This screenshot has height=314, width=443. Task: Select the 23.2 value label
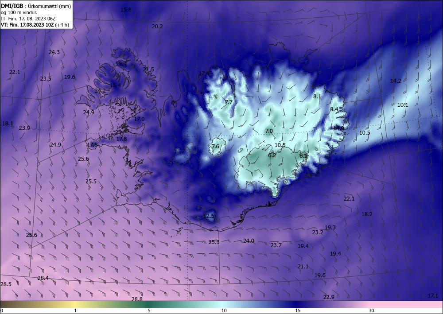pyautogui.click(x=318, y=233)
